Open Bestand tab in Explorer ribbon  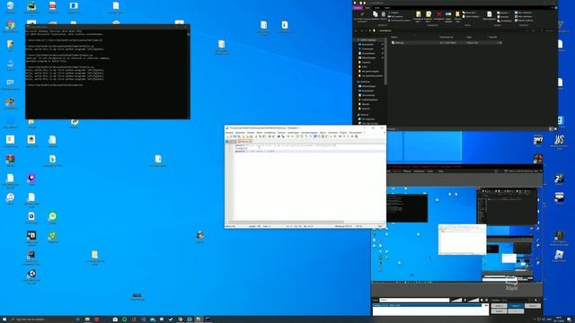tap(358, 8)
